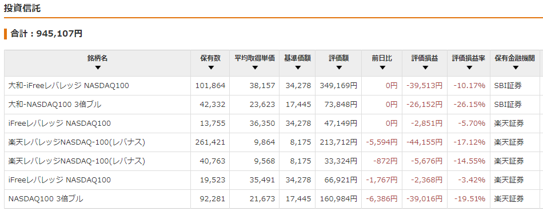Click the 保有数 header label

pyautogui.click(x=210, y=58)
